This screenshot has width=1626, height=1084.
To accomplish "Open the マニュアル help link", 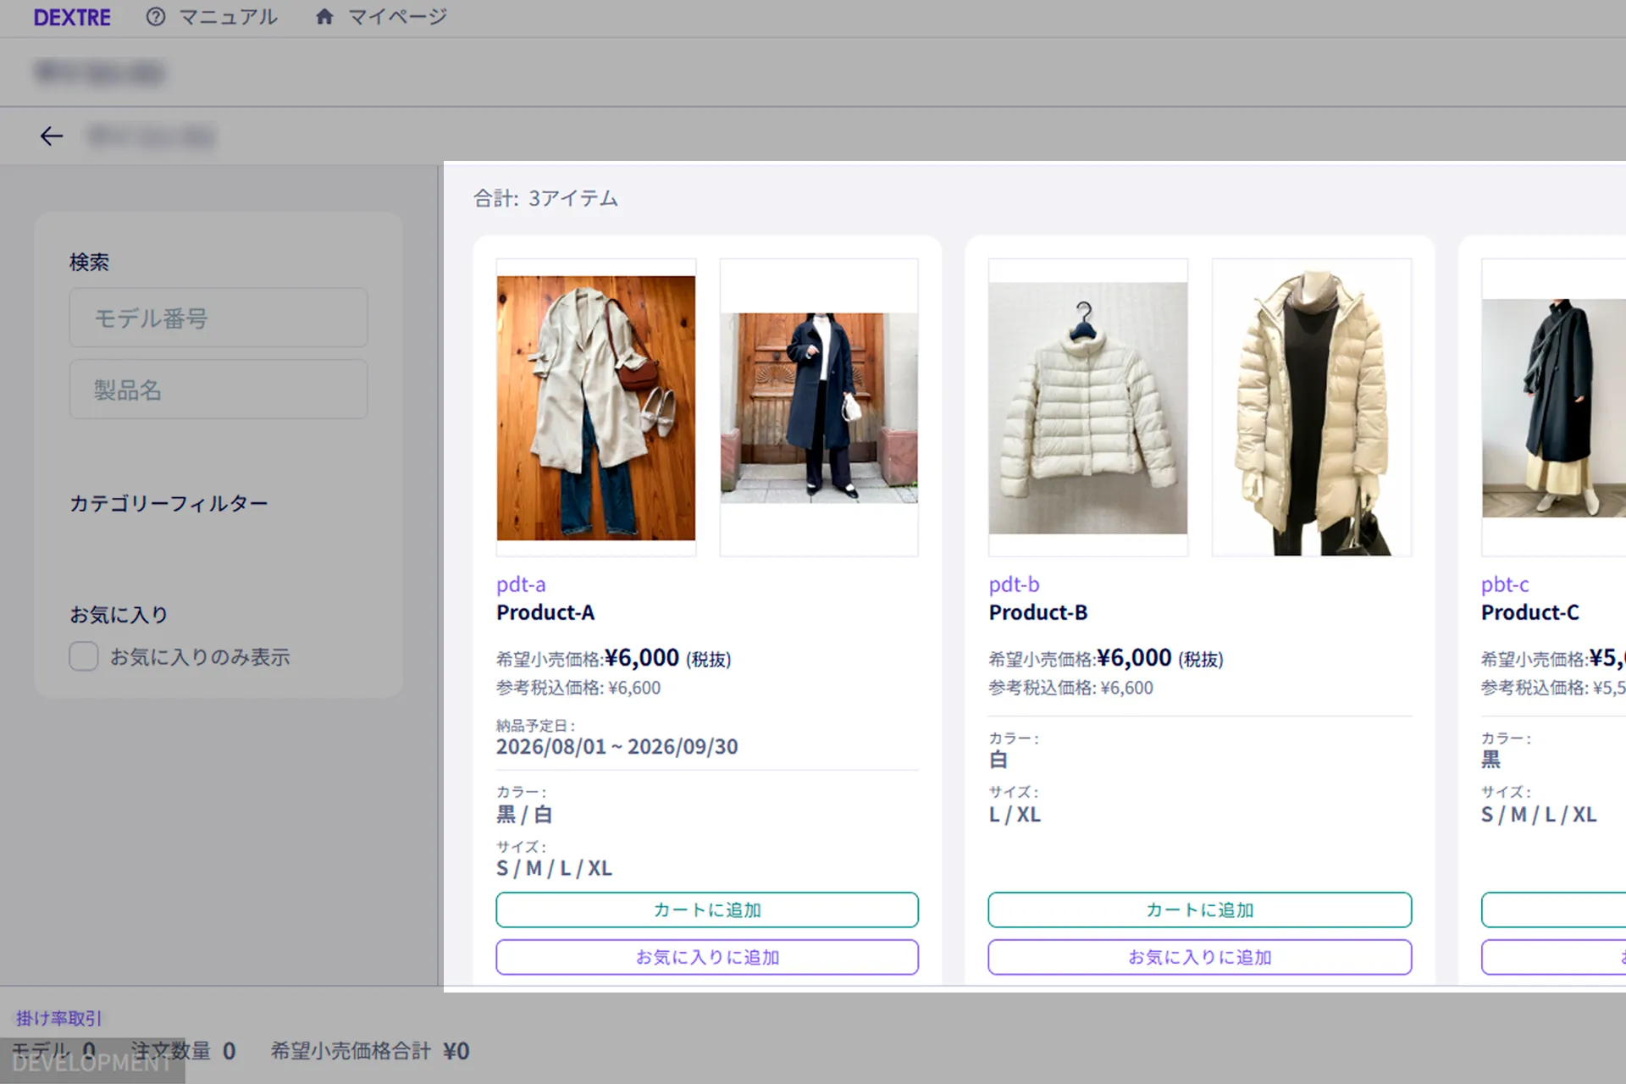I will point(228,17).
